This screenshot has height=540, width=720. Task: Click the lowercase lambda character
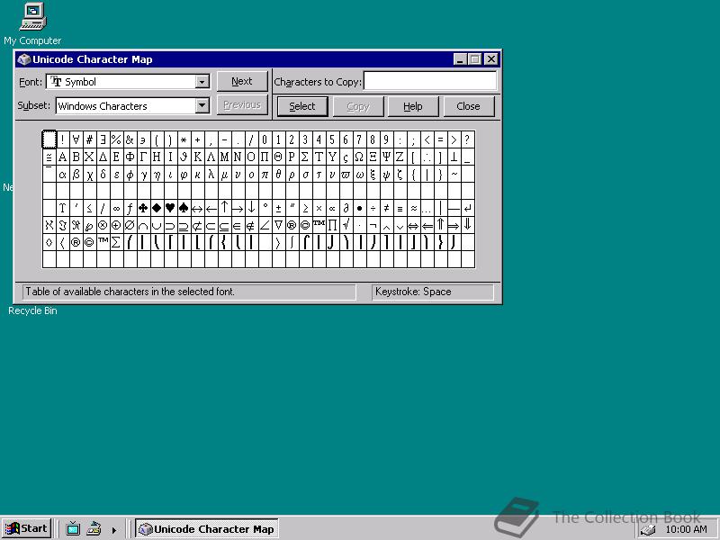pos(211,174)
